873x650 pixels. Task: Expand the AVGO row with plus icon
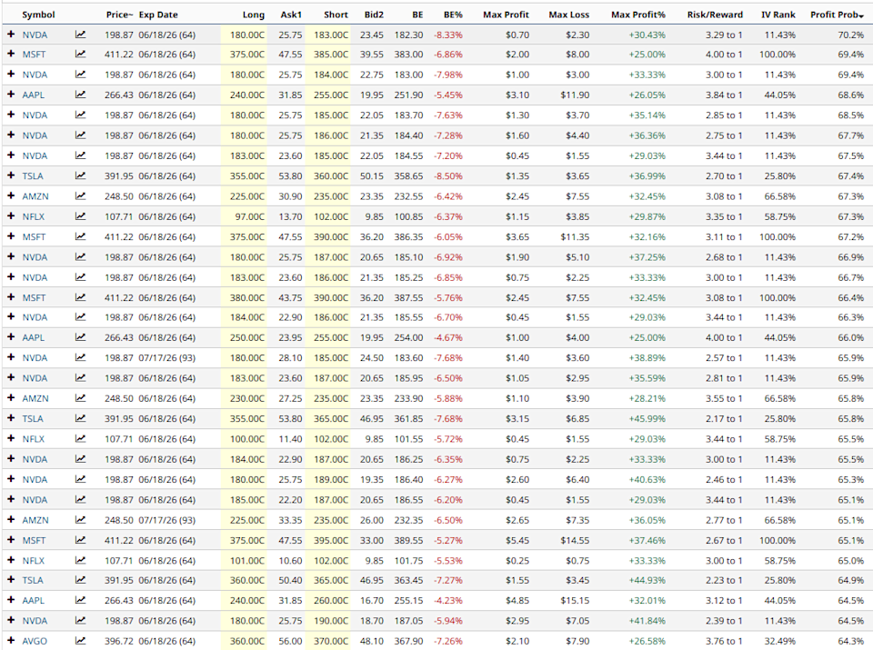[11, 641]
